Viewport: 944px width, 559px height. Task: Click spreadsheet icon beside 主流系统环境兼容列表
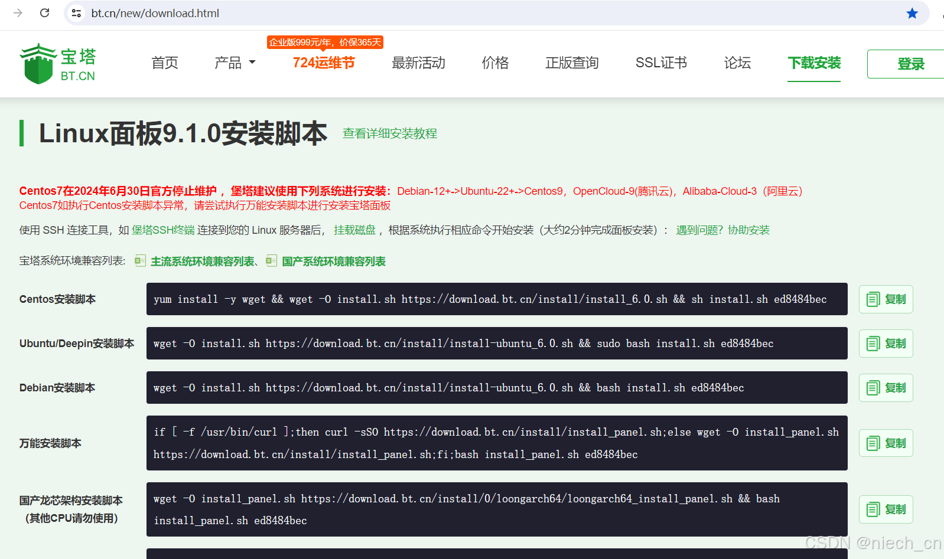[140, 261]
